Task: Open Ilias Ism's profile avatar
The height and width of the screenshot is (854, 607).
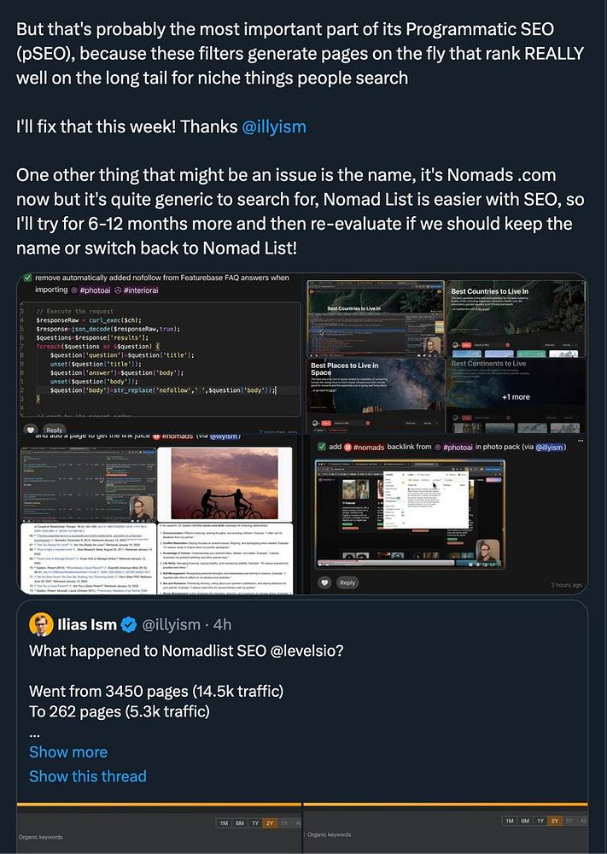Action: point(41,624)
